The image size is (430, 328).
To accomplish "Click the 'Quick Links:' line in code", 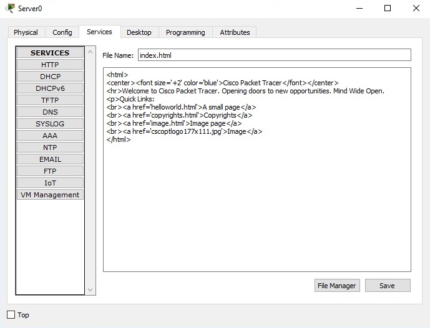I will tap(130, 99).
